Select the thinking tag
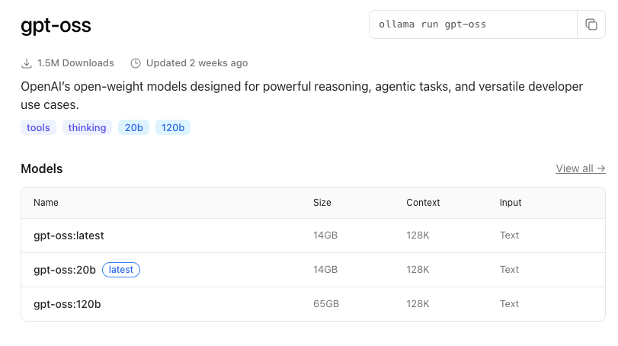Viewport: 618px width, 346px height. click(87, 128)
